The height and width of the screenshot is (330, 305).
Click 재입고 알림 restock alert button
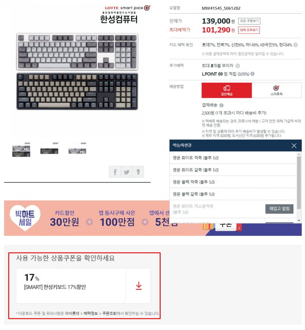pos(279,209)
